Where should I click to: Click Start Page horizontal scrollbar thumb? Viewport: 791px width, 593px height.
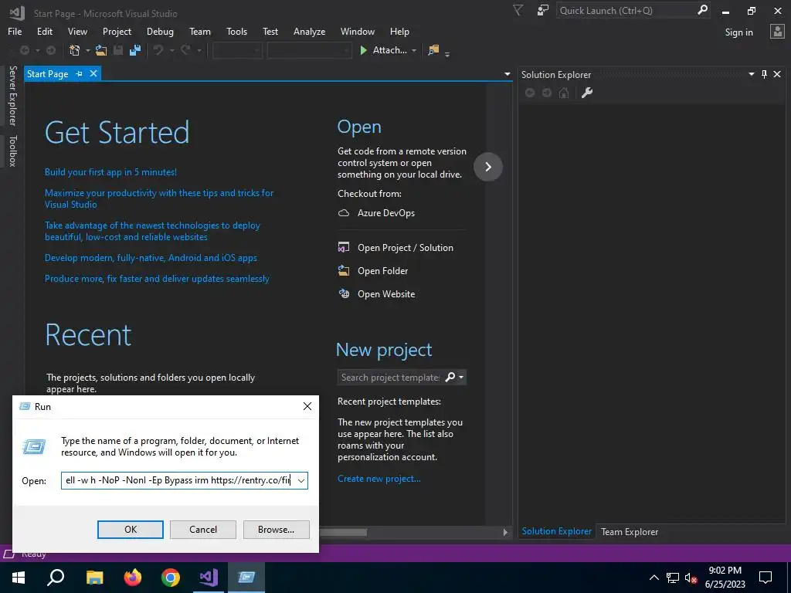click(343, 533)
